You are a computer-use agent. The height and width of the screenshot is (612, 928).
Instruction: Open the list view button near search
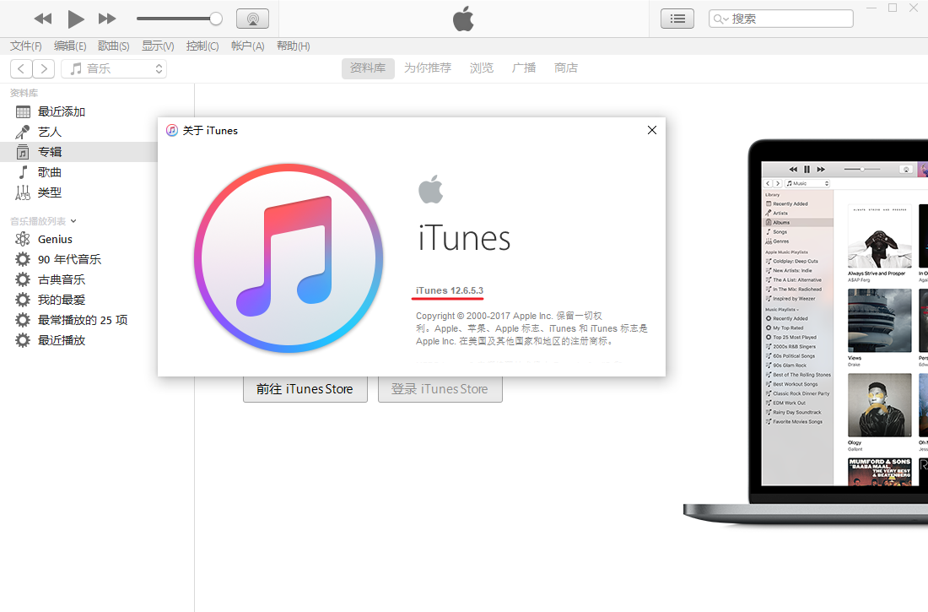pyautogui.click(x=677, y=19)
